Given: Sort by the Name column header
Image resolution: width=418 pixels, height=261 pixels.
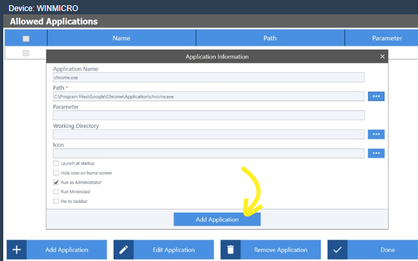Looking at the screenshot, I should (x=121, y=38).
